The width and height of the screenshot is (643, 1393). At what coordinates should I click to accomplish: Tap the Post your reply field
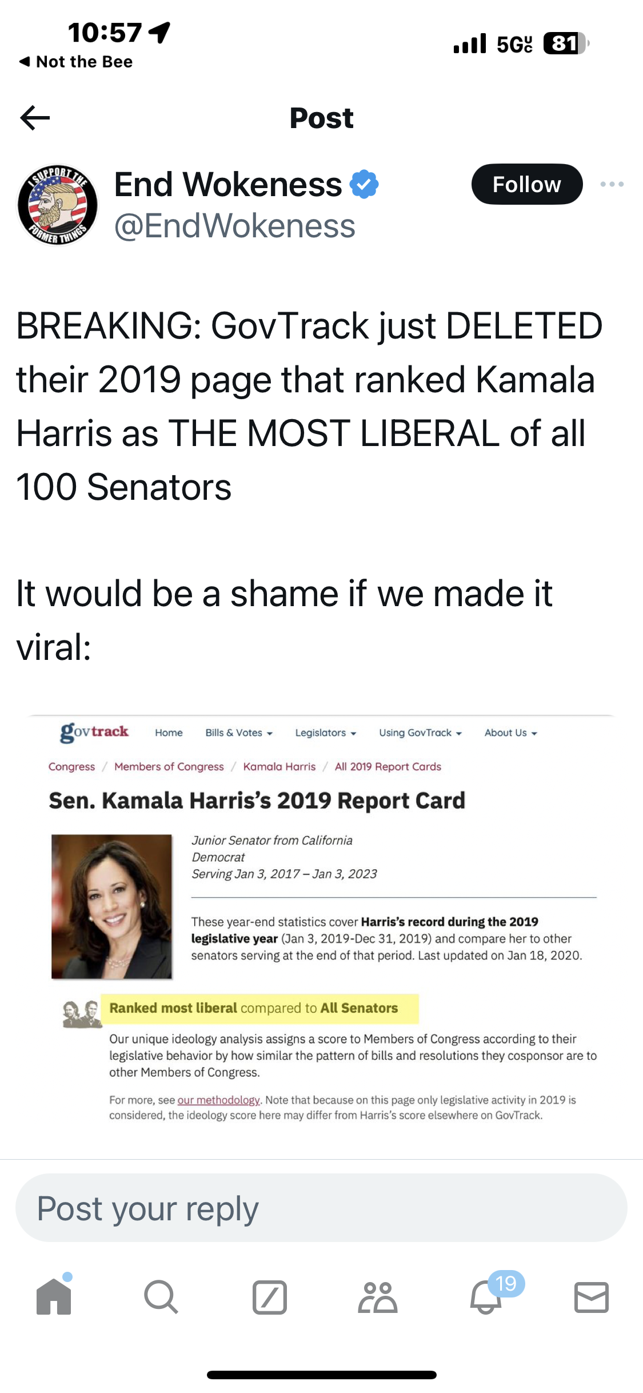pyautogui.click(x=321, y=1208)
